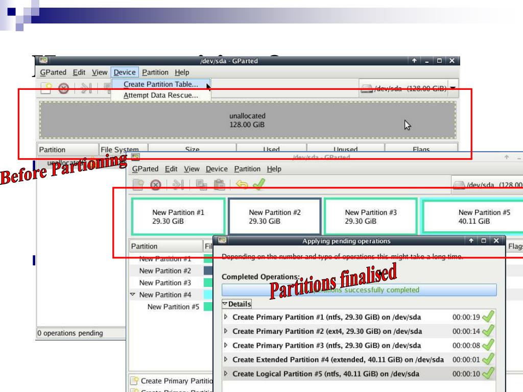Expand Create Logical Partition #5 operation
523x392 pixels.
pyautogui.click(x=226, y=374)
